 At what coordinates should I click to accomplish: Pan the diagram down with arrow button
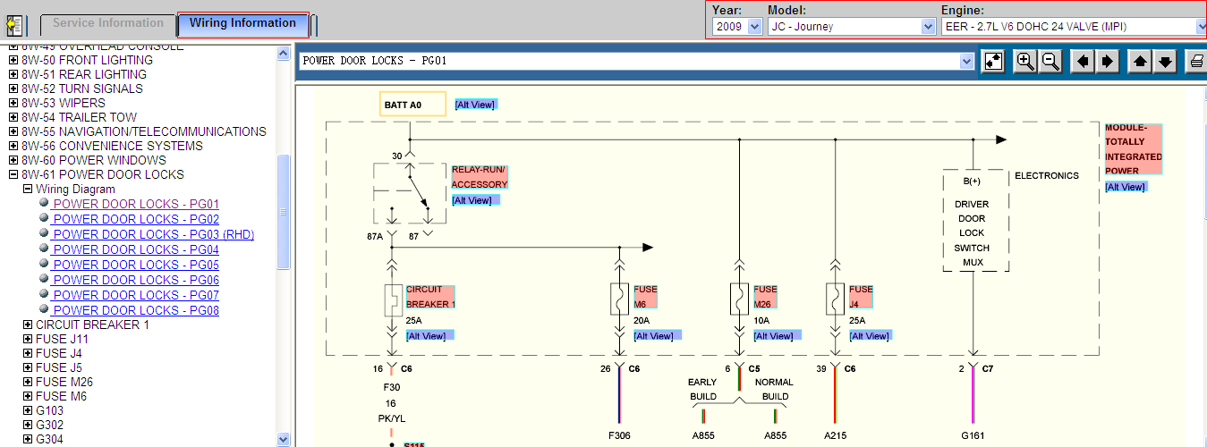pos(1165,62)
